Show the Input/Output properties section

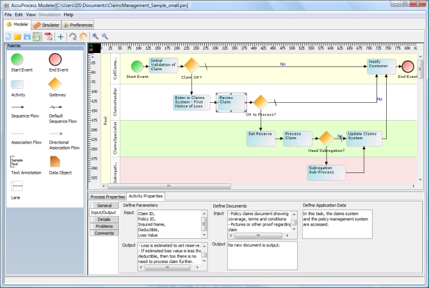click(x=104, y=213)
